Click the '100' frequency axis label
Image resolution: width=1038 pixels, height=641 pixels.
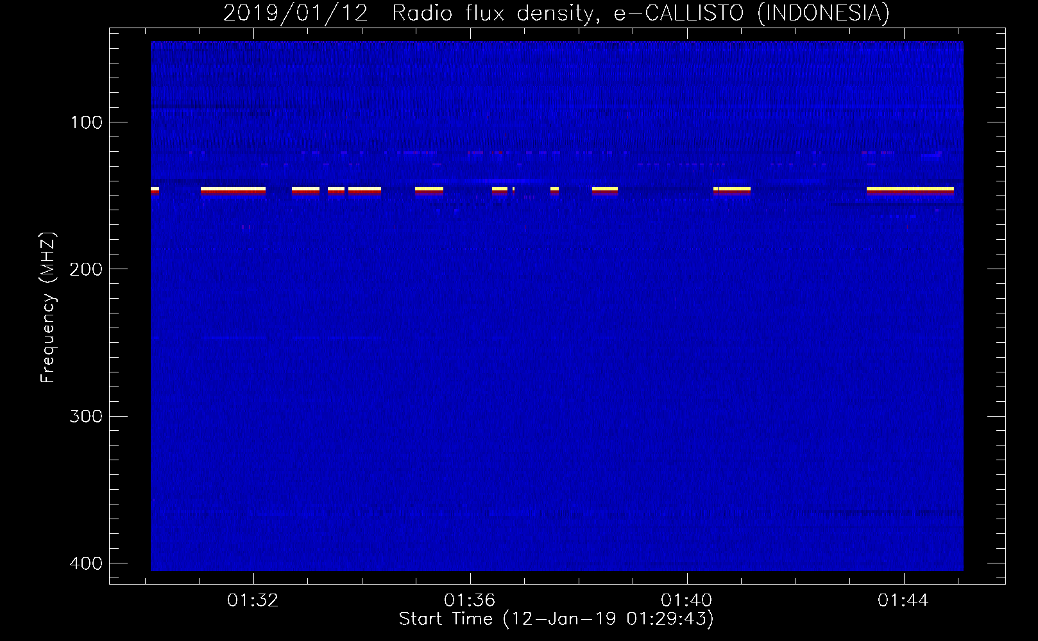tap(86, 122)
